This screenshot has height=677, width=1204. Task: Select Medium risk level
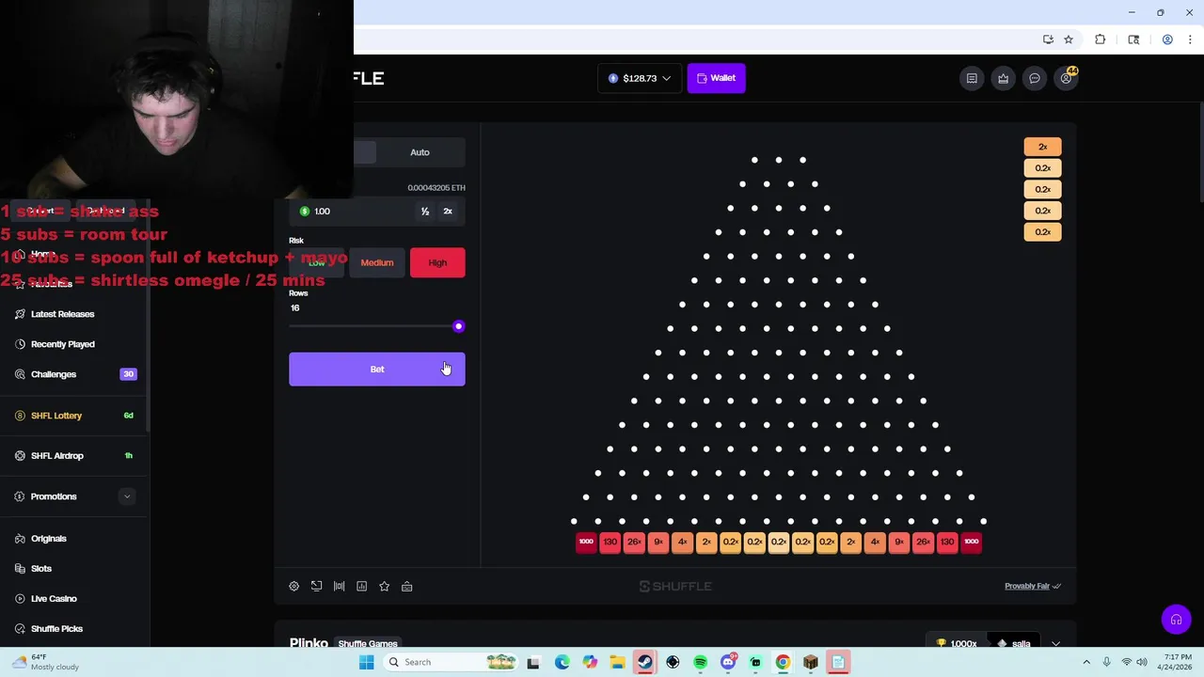pos(377,262)
